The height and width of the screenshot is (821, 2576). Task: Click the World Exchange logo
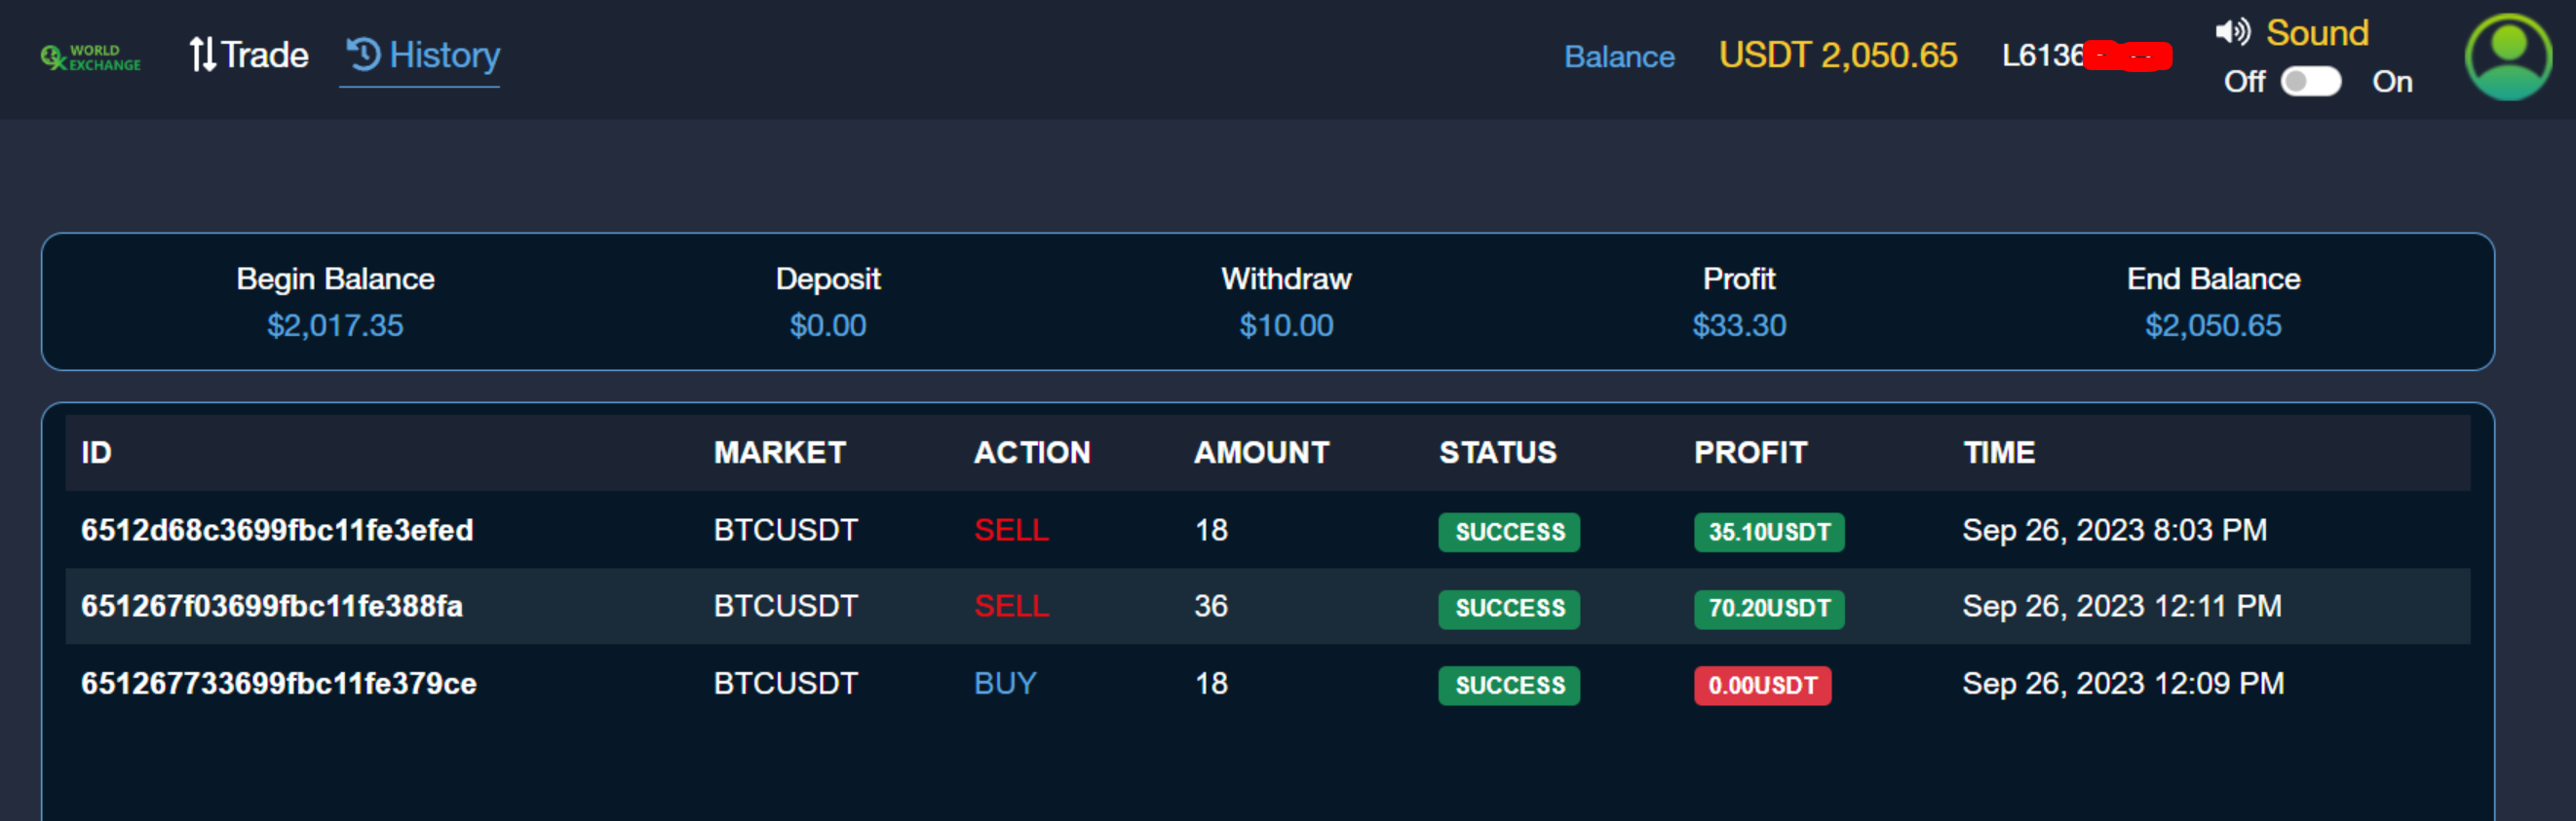click(90, 56)
